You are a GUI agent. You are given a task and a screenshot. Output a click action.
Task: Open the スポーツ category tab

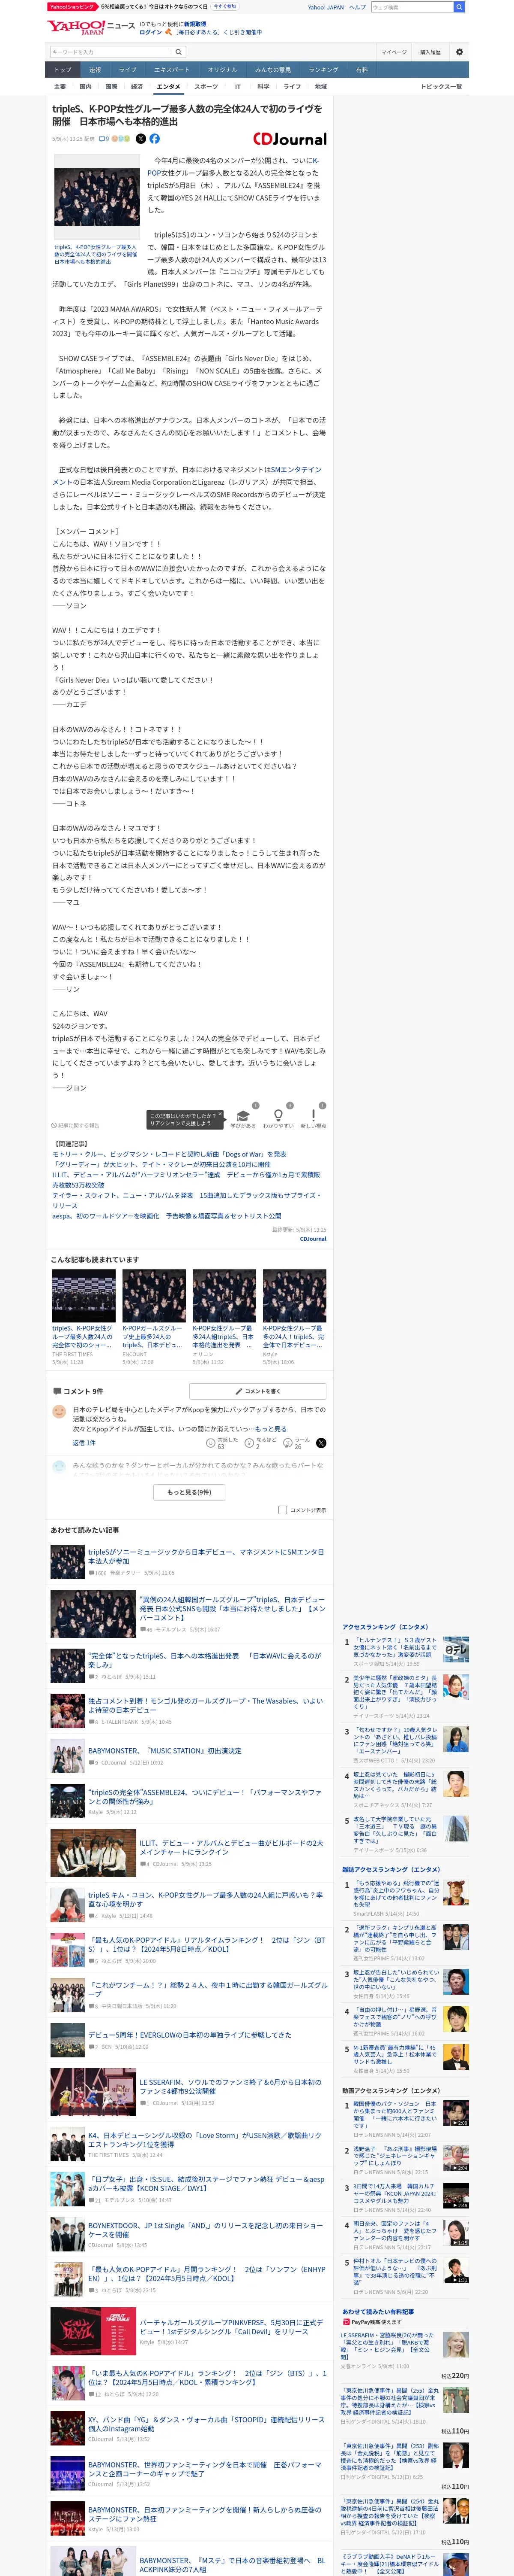(x=206, y=87)
